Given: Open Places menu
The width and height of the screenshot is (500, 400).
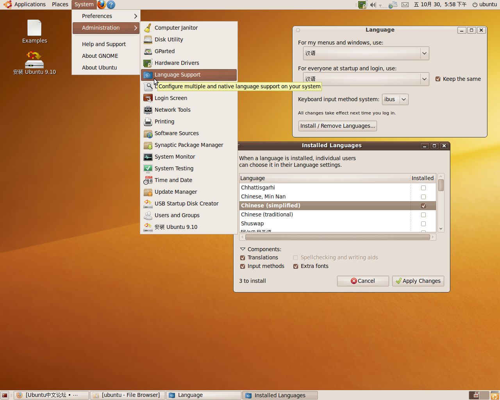Looking at the screenshot, I should point(60,4).
